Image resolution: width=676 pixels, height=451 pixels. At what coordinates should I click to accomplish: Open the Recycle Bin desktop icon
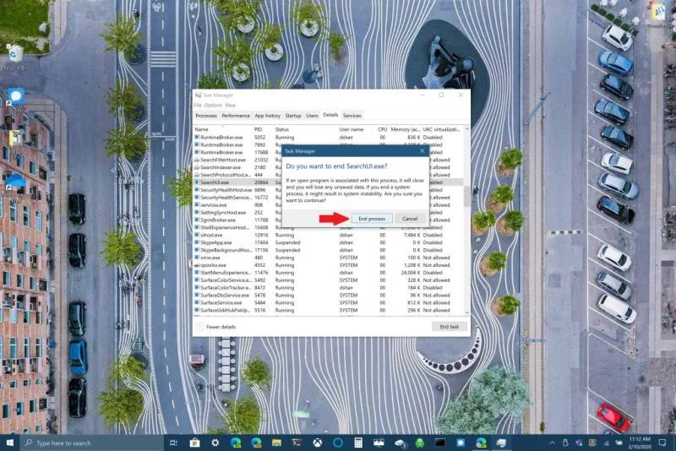[x=15, y=57]
